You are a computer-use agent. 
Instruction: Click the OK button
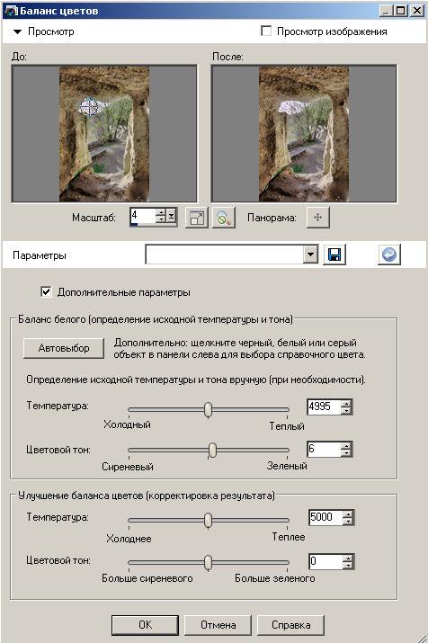145,625
